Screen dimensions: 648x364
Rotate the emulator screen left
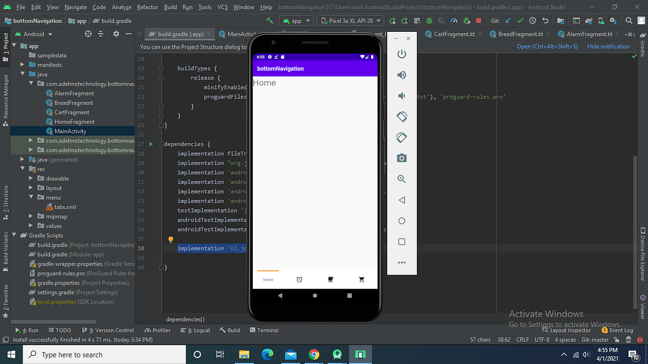tap(401, 116)
